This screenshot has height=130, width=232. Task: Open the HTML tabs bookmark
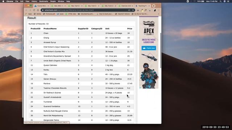(71, 14)
